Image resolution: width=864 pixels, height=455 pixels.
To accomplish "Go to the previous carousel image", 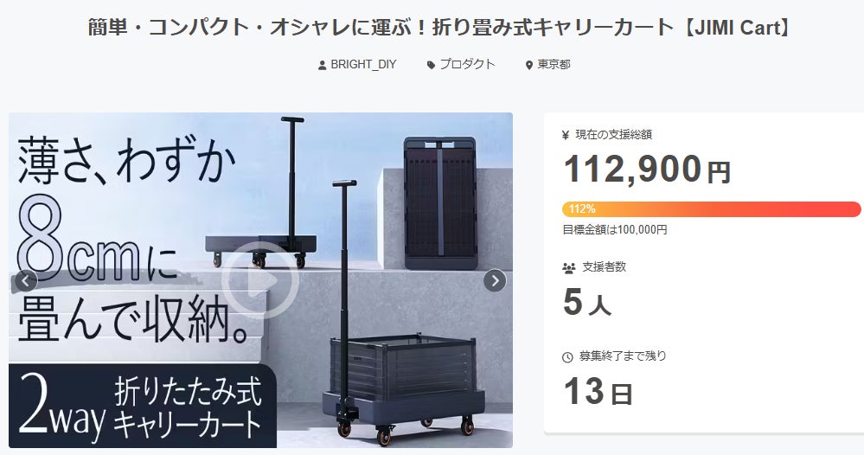I will pyautogui.click(x=25, y=281).
